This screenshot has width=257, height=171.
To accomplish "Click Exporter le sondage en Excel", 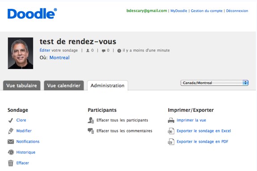I will point(204,131).
